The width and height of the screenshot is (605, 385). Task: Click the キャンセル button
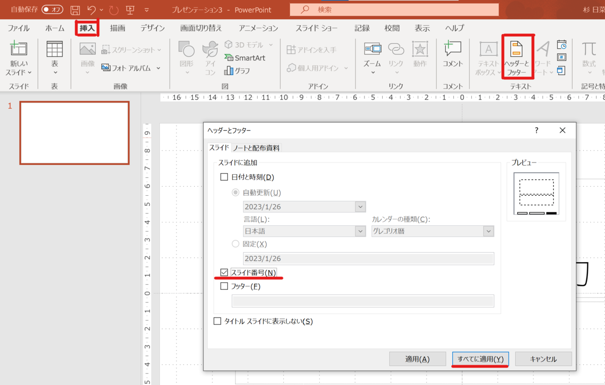tap(543, 359)
